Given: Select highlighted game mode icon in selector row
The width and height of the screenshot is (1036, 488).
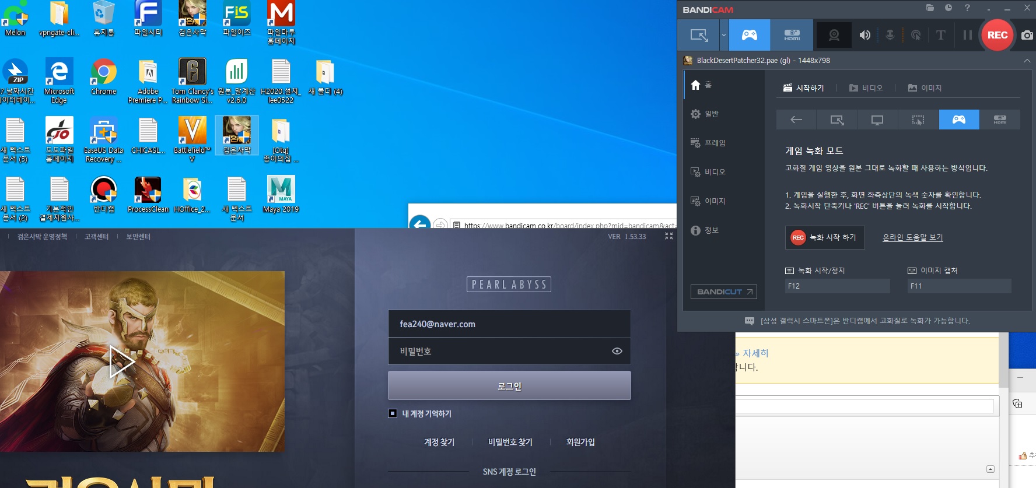Looking at the screenshot, I should [959, 120].
